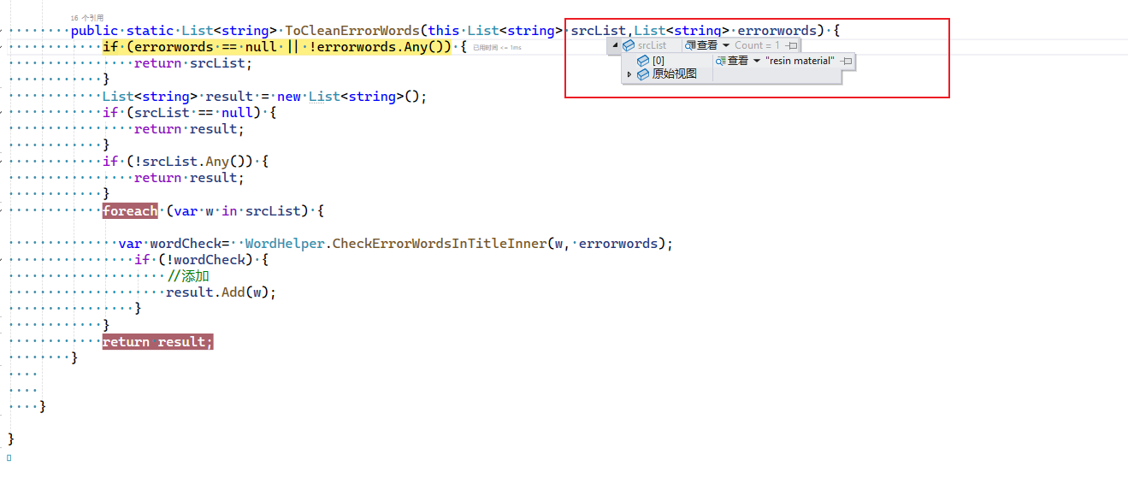Click the new List<string>() initializer
This screenshot has height=490, width=1128.
tap(351, 97)
